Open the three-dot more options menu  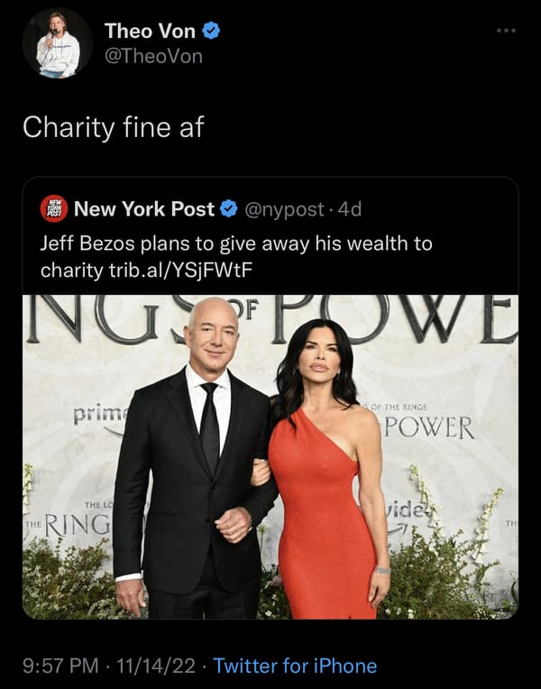[506, 31]
